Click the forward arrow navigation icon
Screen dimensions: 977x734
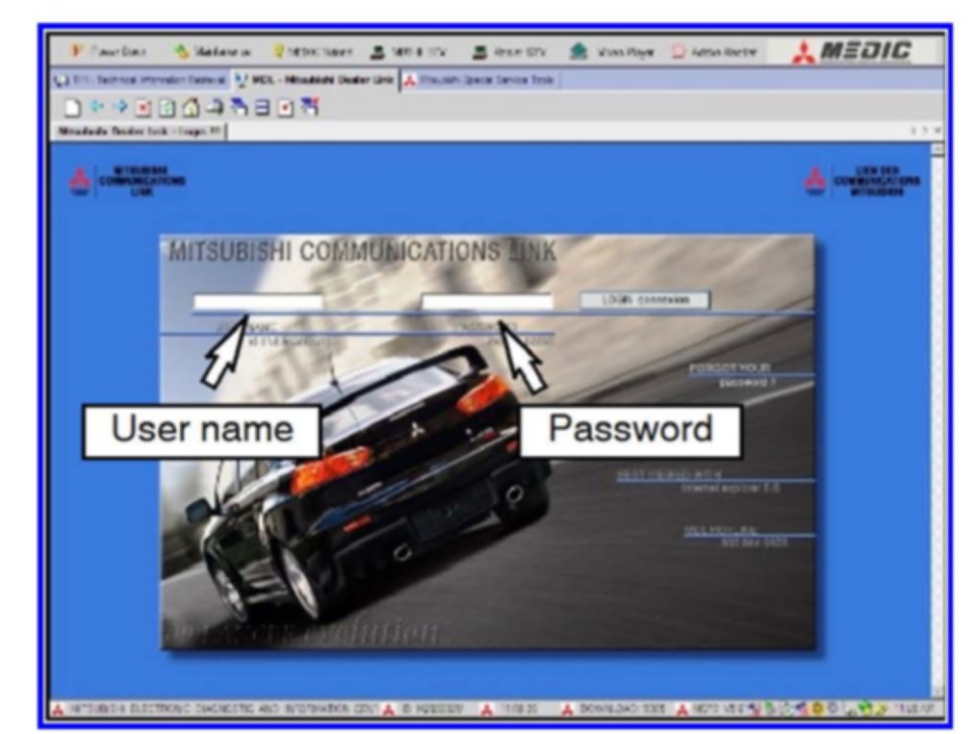pyautogui.click(x=120, y=108)
